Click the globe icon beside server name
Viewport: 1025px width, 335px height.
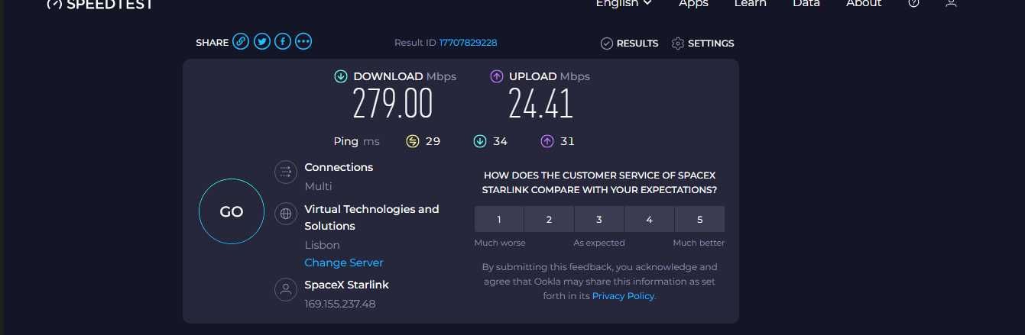pyautogui.click(x=286, y=214)
